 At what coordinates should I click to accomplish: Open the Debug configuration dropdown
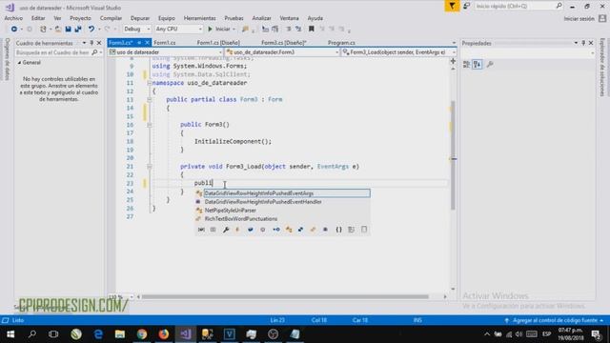[136, 30]
